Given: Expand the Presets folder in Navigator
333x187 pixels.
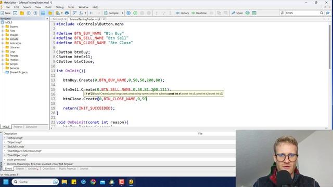Looking at the screenshot, I should (x=3, y=56).
